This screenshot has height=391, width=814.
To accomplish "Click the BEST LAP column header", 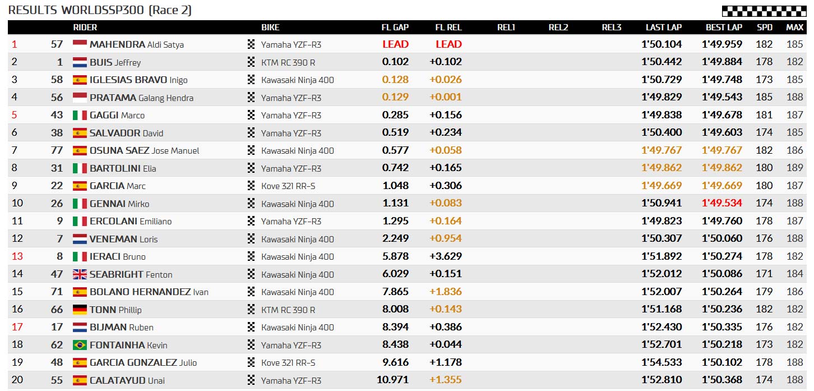I will [724, 27].
